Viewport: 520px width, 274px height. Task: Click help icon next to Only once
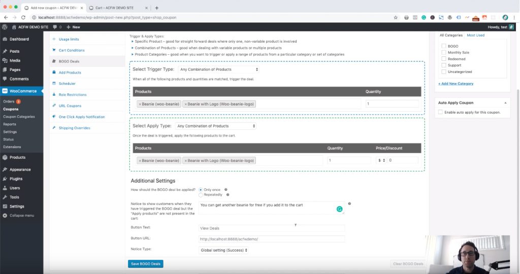[x=226, y=189]
